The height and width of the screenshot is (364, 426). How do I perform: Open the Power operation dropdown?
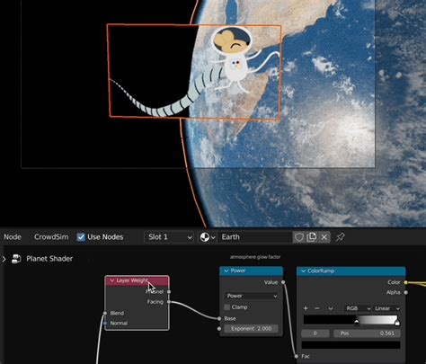coord(252,296)
